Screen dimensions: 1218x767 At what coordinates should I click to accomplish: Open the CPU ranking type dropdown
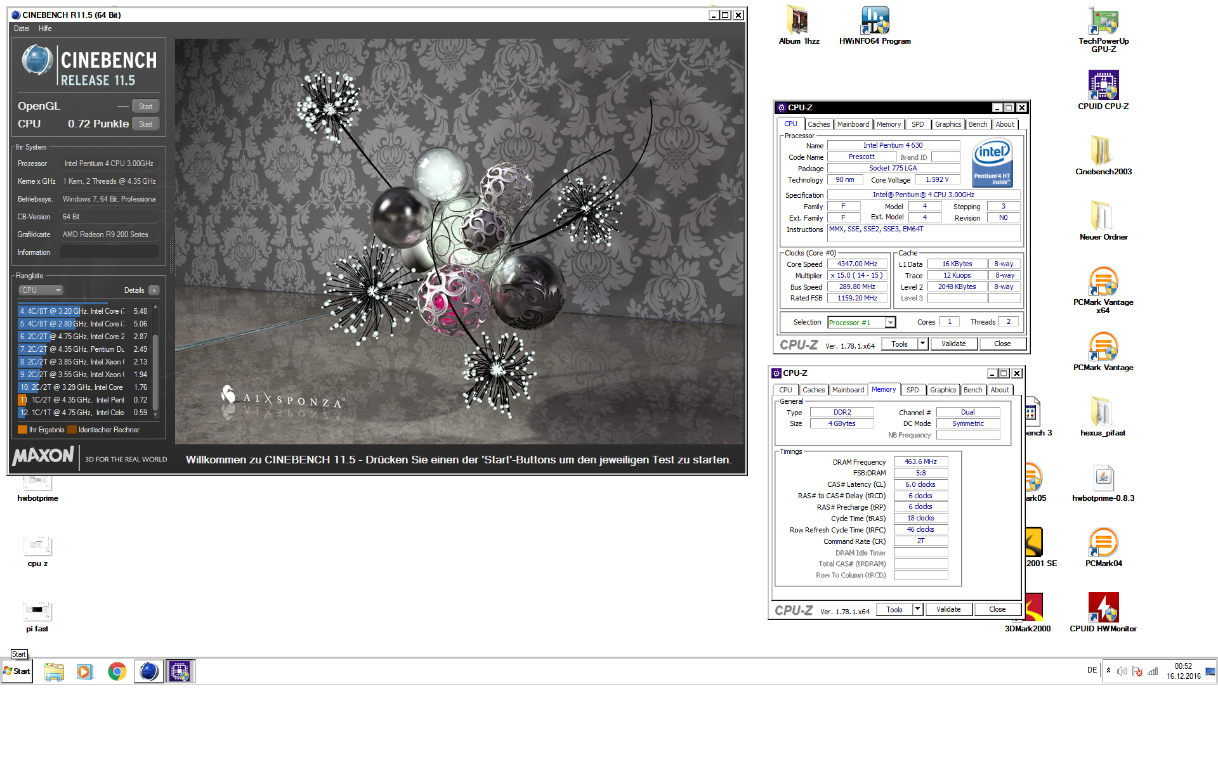coord(41,290)
